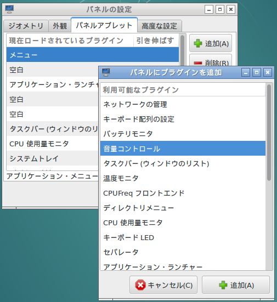Select ネットワークの管理 plugin
277x302 pixels.
point(183,104)
